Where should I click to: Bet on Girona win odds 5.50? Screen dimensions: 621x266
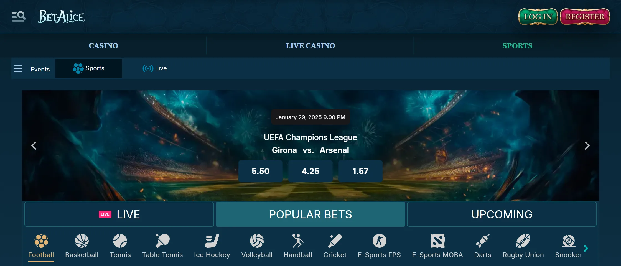coord(261,171)
